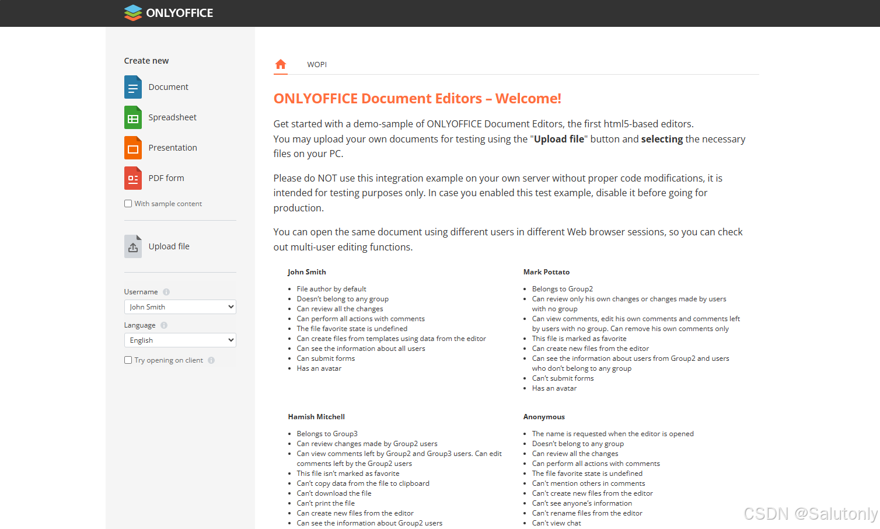Click 'Can't view chat' list item
This screenshot has height=529, width=880.
(x=557, y=523)
